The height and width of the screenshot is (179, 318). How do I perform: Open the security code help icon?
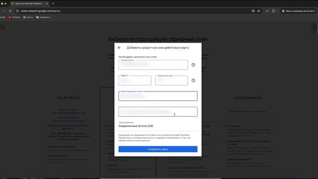point(193,81)
